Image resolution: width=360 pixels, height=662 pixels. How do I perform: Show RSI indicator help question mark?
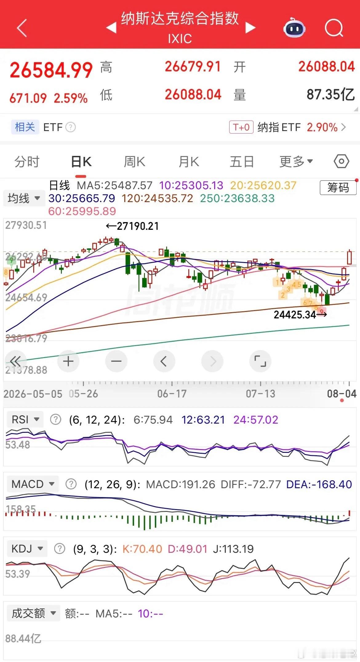[55, 419]
